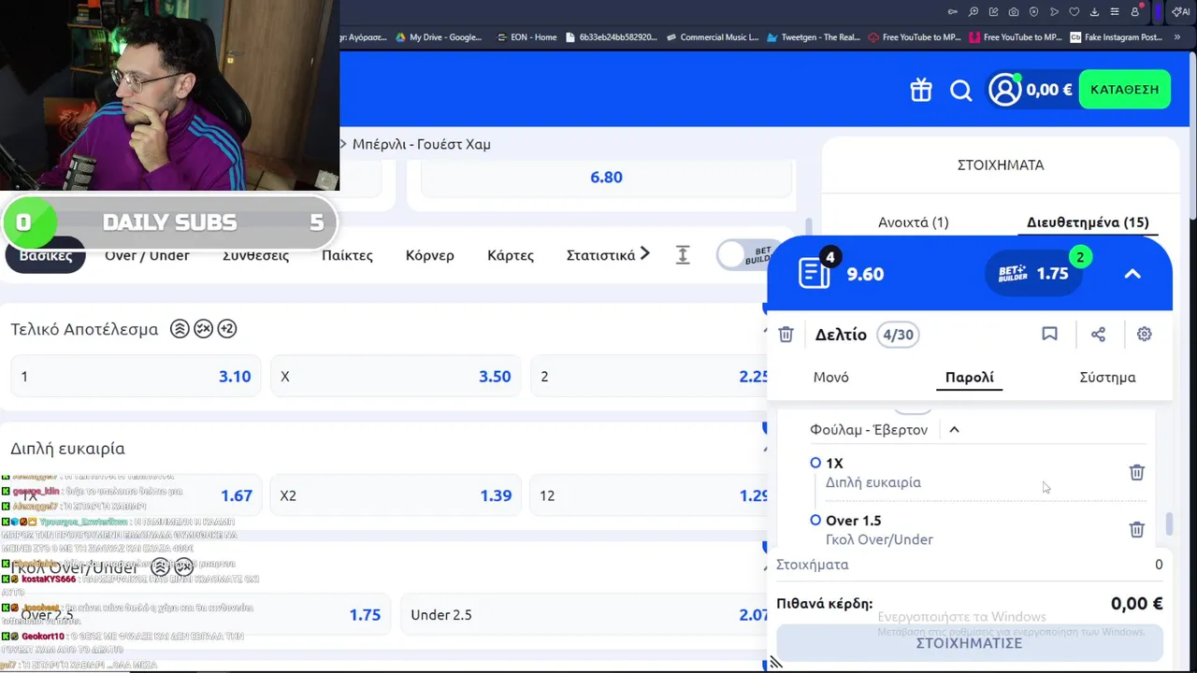Open Ανοιχτά (1) bets tab
Viewport: 1197px width, 673px height.
[x=913, y=222]
